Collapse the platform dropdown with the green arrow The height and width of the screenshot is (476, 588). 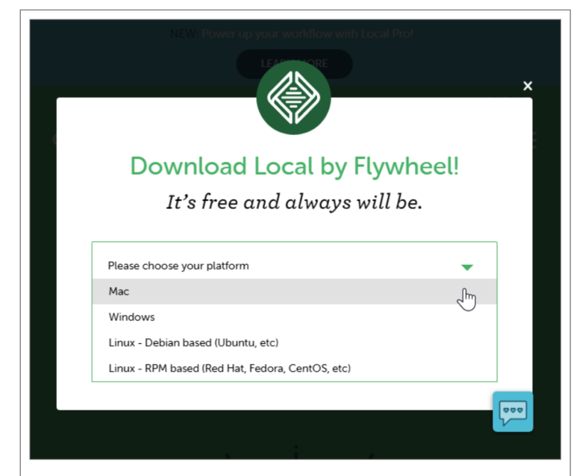click(x=467, y=267)
